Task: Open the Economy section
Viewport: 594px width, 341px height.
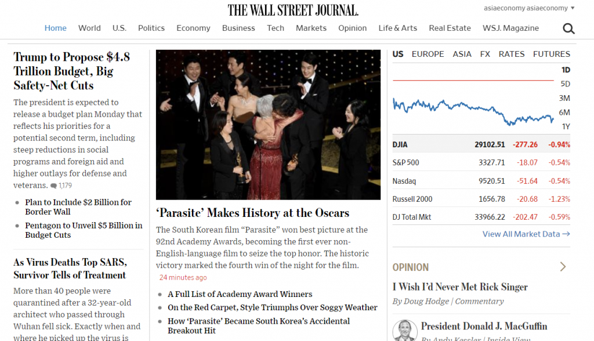Action: (x=193, y=28)
